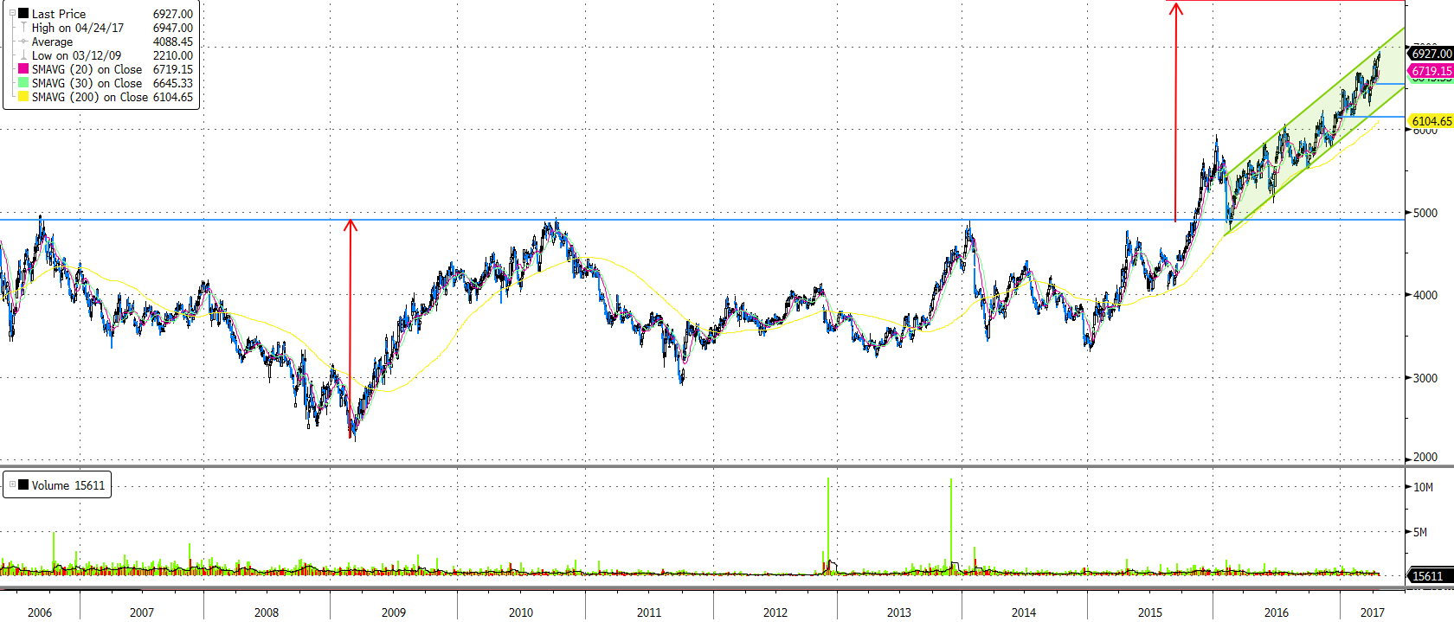Click the 5M volume axis label
The width and height of the screenshot is (1454, 622).
(1420, 532)
